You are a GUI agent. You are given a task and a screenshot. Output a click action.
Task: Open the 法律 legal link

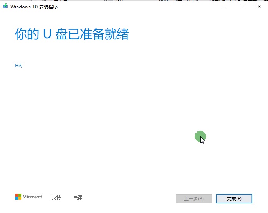click(x=78, y=197)
